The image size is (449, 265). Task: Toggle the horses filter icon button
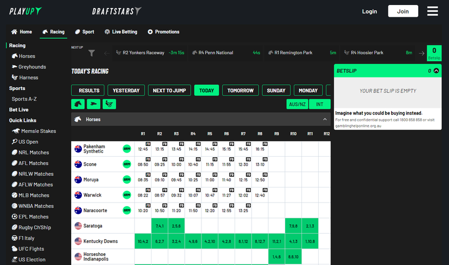[x=78, y=104]
